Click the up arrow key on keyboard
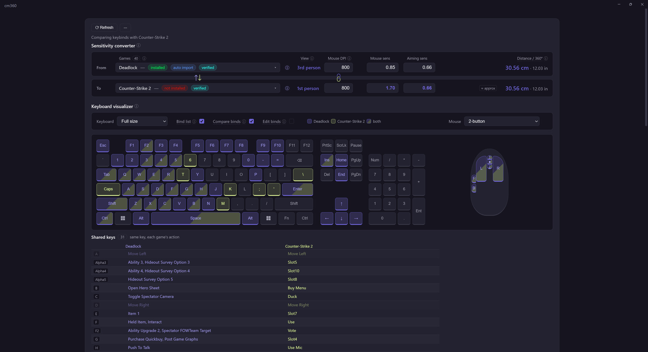Viewport: 648px width, 352px height. click(341, 204)
